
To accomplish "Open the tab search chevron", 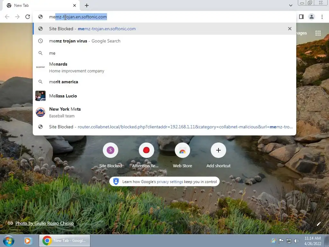I will [x=290, y=5].
